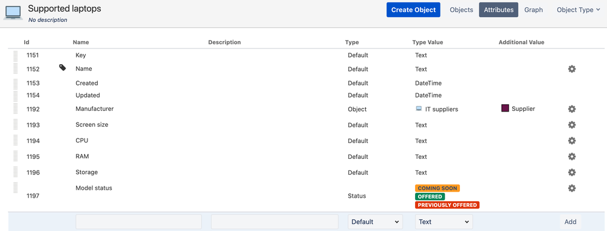The image size is (607, 231).
Task: Open gear settings for Storage attribute
Action: click(x=572, y=172)
